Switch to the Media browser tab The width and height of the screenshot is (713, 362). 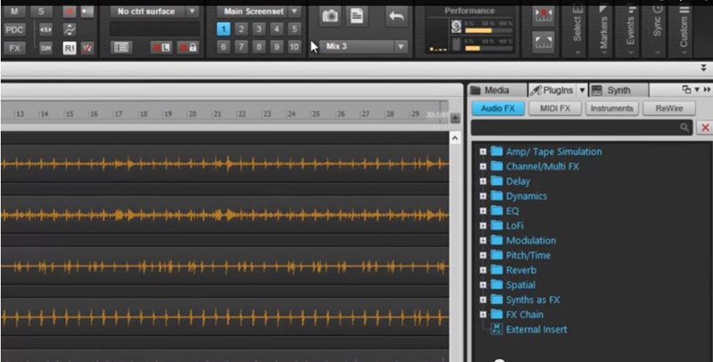(x=497, y=90)
